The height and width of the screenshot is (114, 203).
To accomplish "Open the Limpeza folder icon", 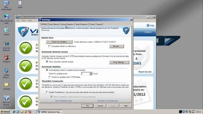I will (x=6, y=86).
